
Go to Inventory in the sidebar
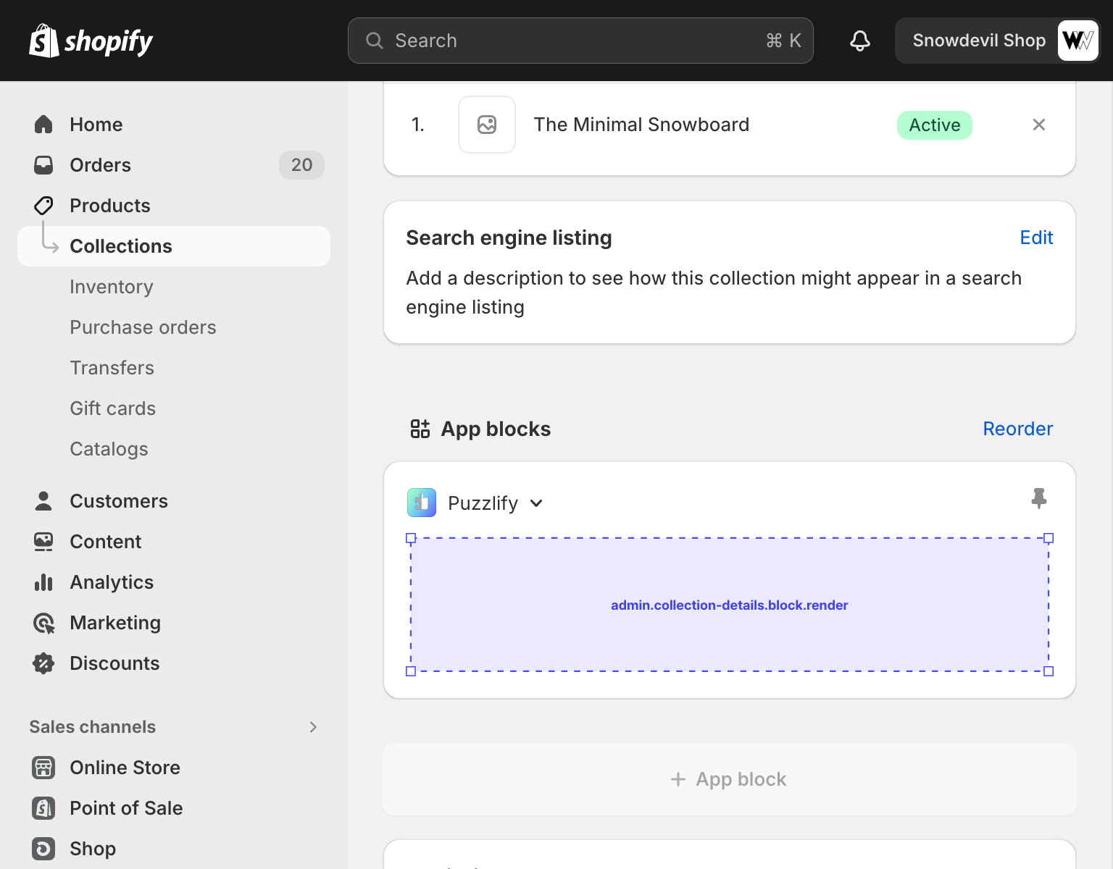111,287
